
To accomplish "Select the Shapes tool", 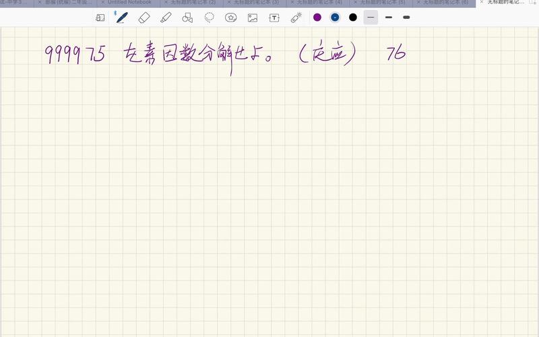I will point(187,18).
